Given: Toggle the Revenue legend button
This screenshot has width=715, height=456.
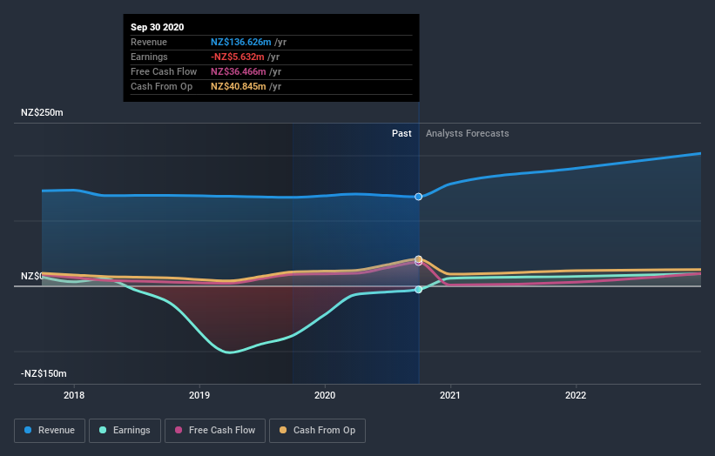Looking at the screenshot, I should point(50,431).
